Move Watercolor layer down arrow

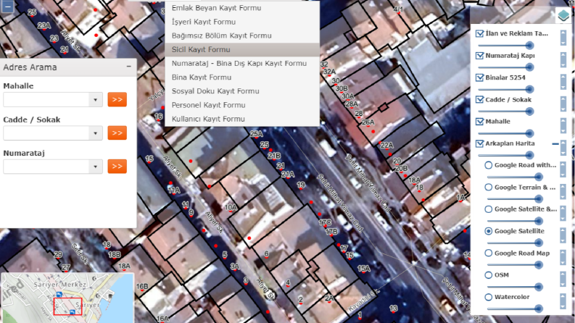click(563, 306)
